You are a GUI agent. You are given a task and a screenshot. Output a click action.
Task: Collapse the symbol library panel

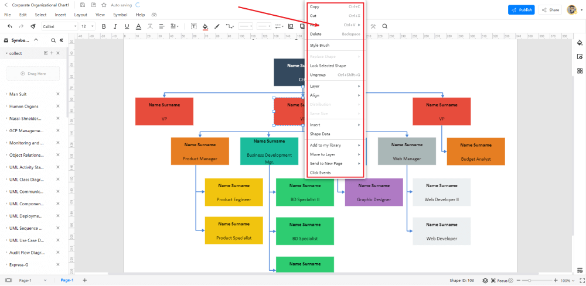click(62, 40)
